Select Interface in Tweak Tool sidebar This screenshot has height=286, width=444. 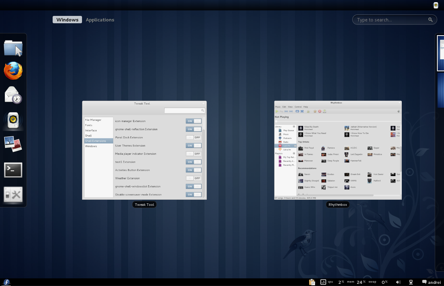pos(99,130)
